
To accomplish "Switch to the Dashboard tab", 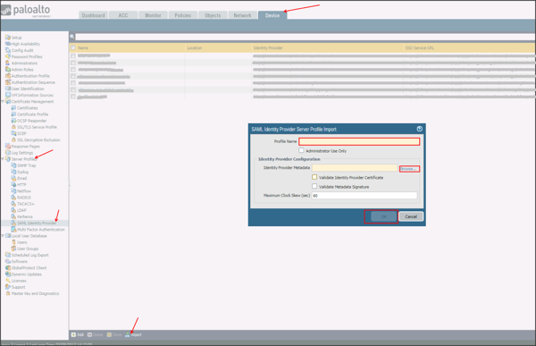I will [93, 15].
